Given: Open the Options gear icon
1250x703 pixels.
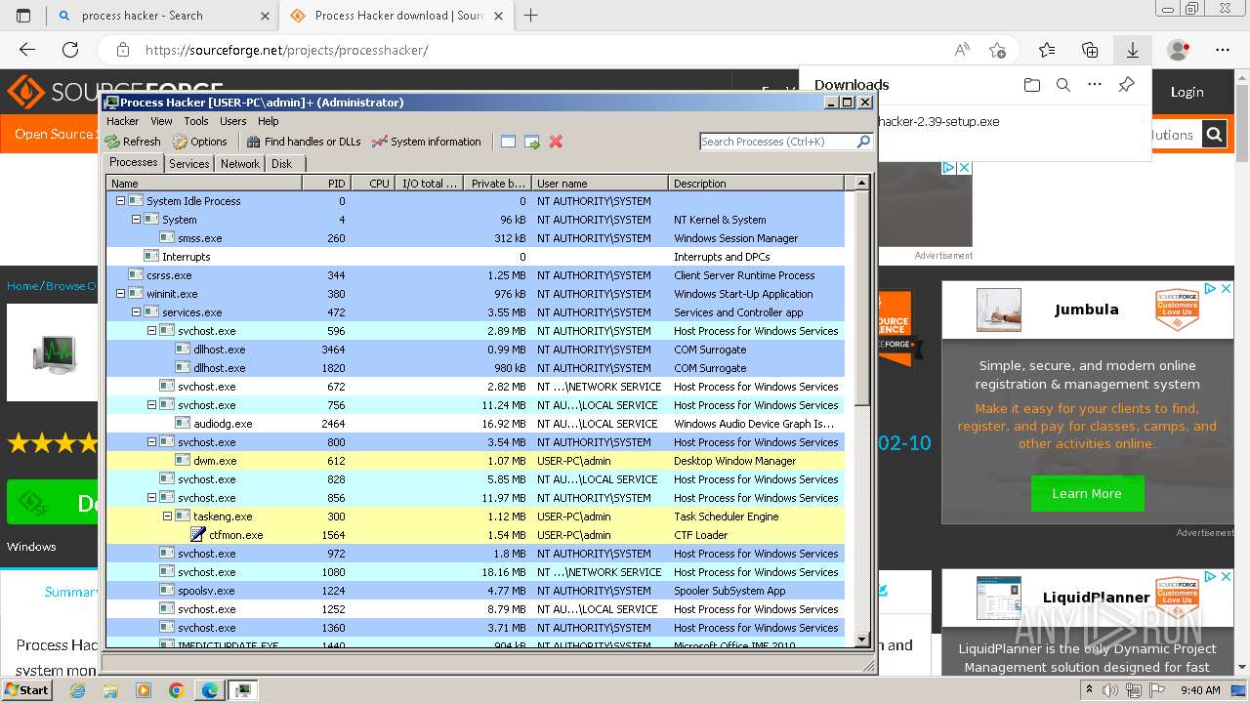Looking at the screenshot, I should pyautogui.click(x=180, y=142).
